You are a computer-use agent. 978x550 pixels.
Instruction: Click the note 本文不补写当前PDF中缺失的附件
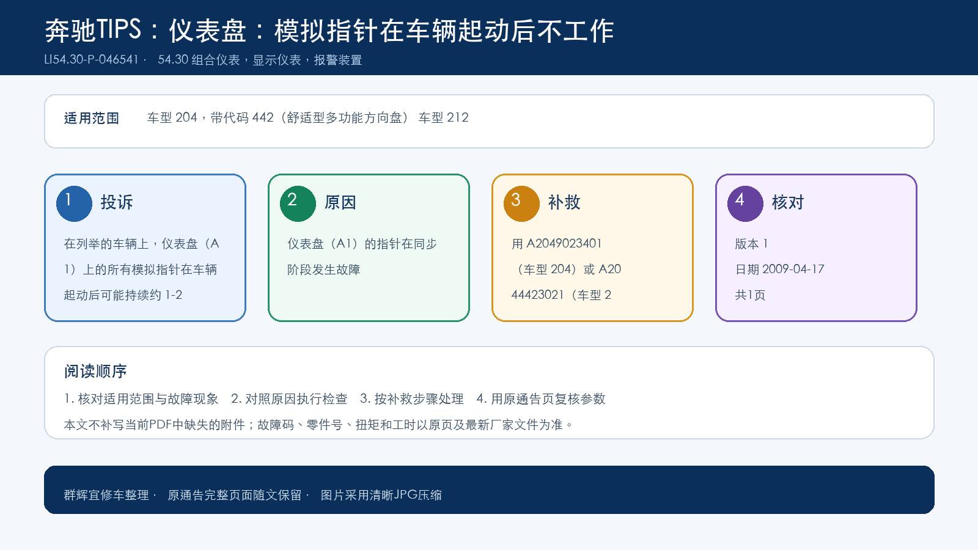pos(155,425)
